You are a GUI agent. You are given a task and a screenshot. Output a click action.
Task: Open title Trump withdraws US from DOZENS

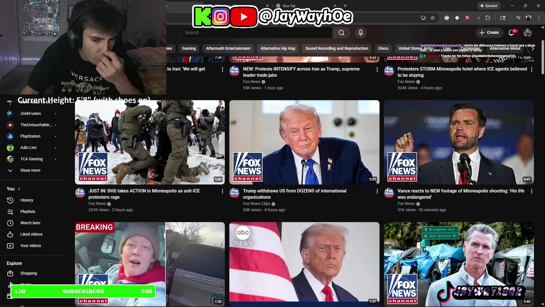click(295, 194)
